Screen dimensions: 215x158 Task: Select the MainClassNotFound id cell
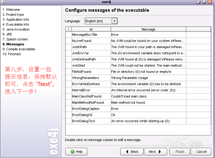(91, 96)
